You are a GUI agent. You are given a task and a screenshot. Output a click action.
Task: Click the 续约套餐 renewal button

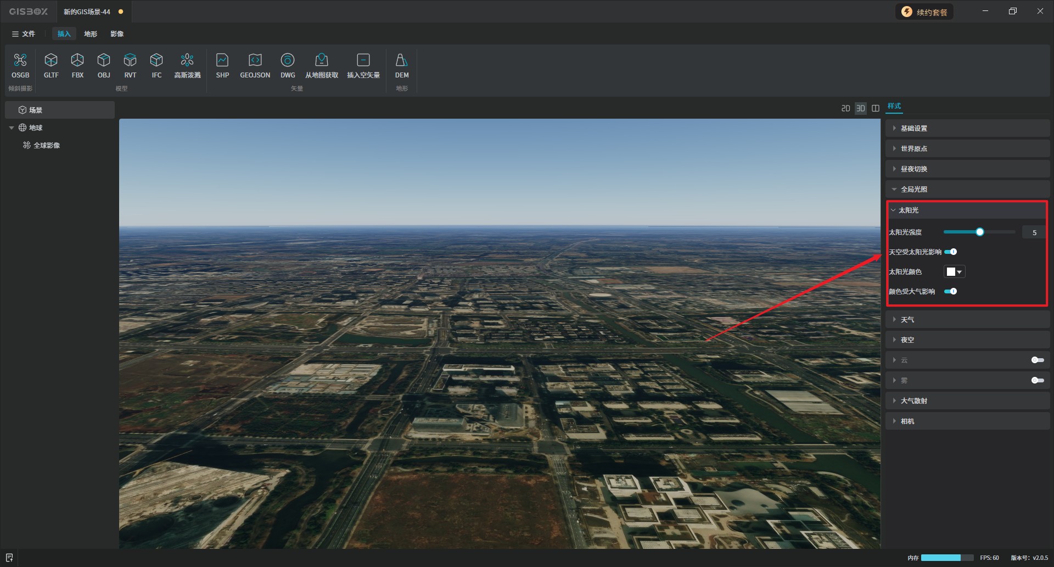point(924,12)
